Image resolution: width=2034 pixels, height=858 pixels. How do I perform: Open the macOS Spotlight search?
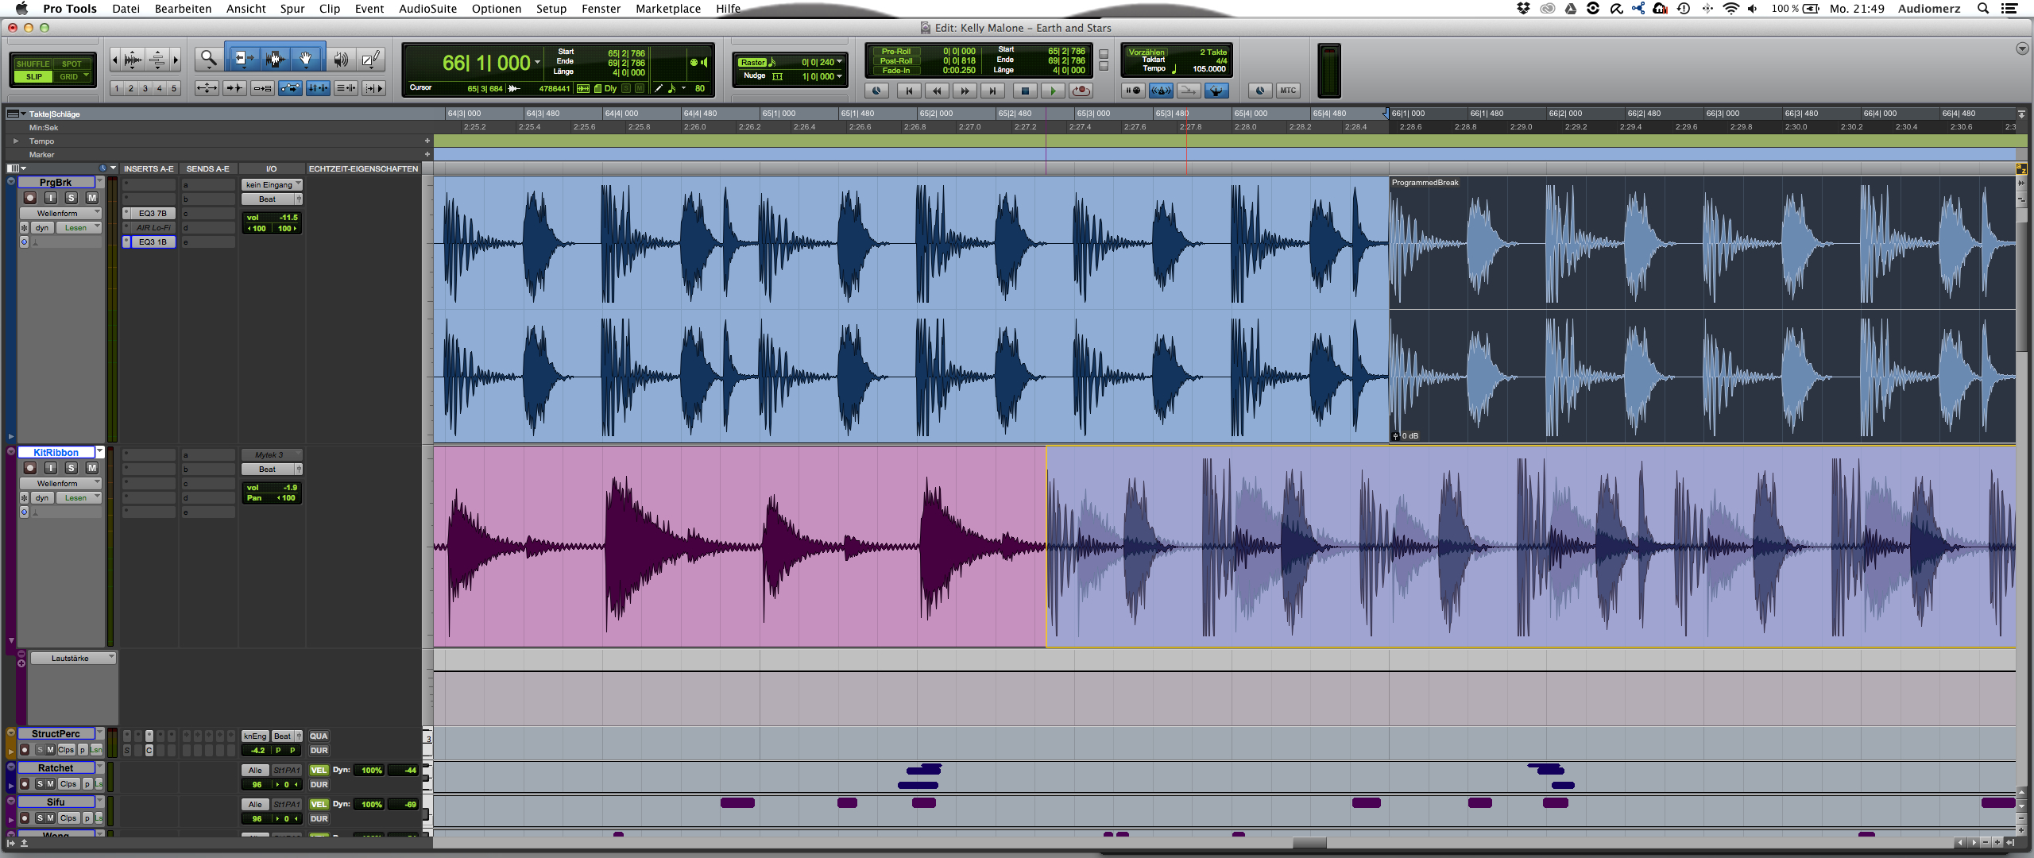pyautogui.click(x=1983, y=9)
